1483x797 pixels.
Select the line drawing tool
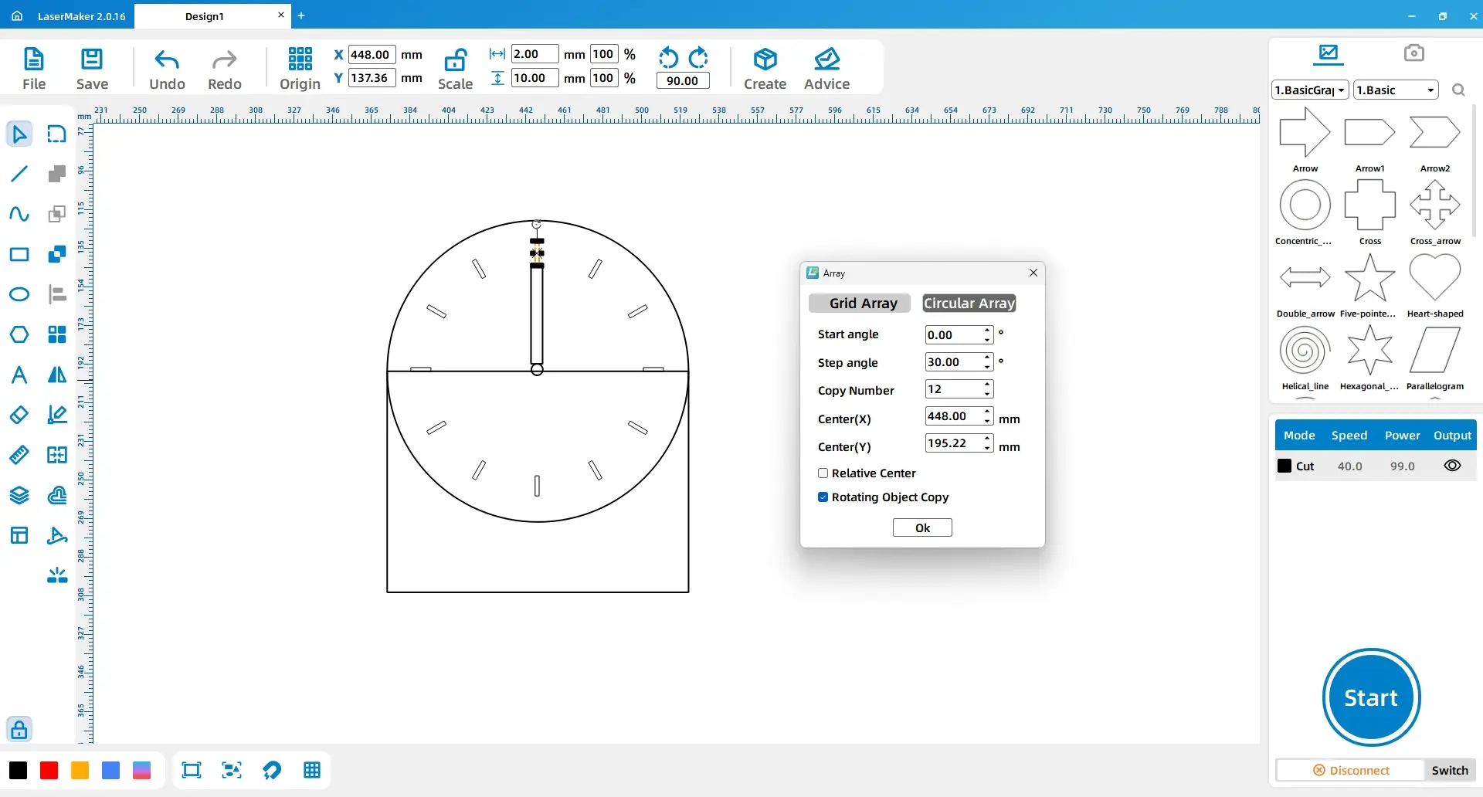point(19,174)
